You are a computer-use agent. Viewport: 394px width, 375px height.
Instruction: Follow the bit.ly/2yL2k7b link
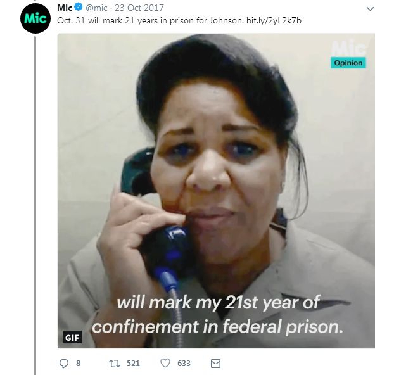[x=274, y=20]
